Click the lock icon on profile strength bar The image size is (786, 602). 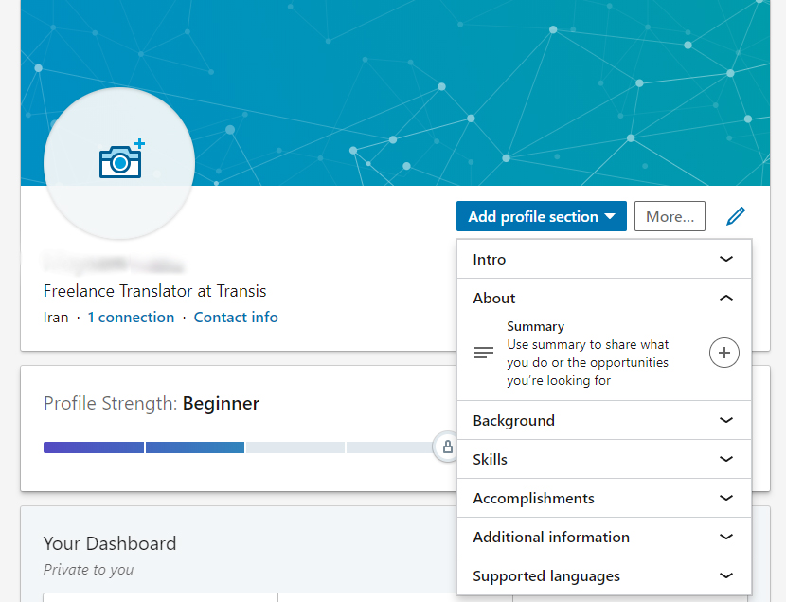(447, 447)
